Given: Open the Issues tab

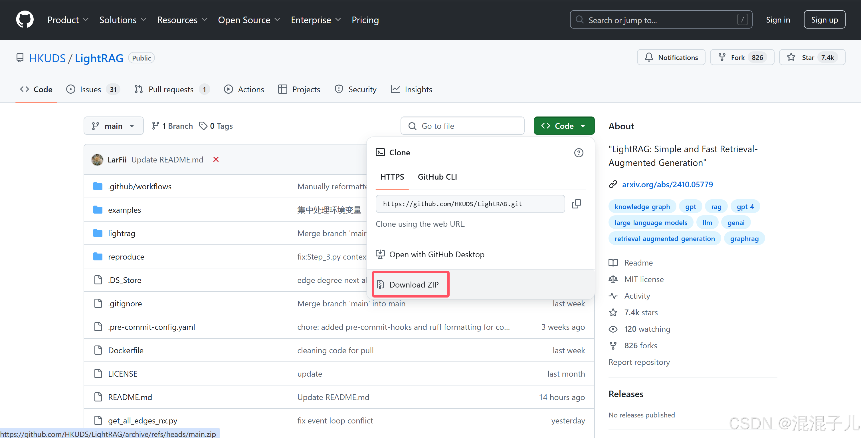Looking at the screenshot, I should (90, 89).
